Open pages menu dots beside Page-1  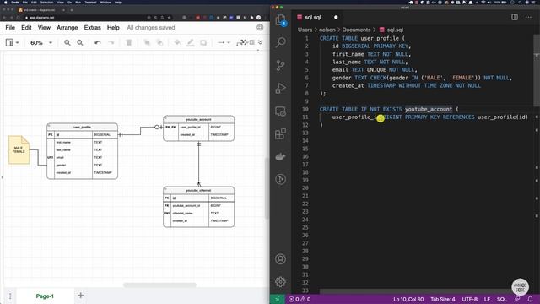pyautogui.click(x=10, y=296)
